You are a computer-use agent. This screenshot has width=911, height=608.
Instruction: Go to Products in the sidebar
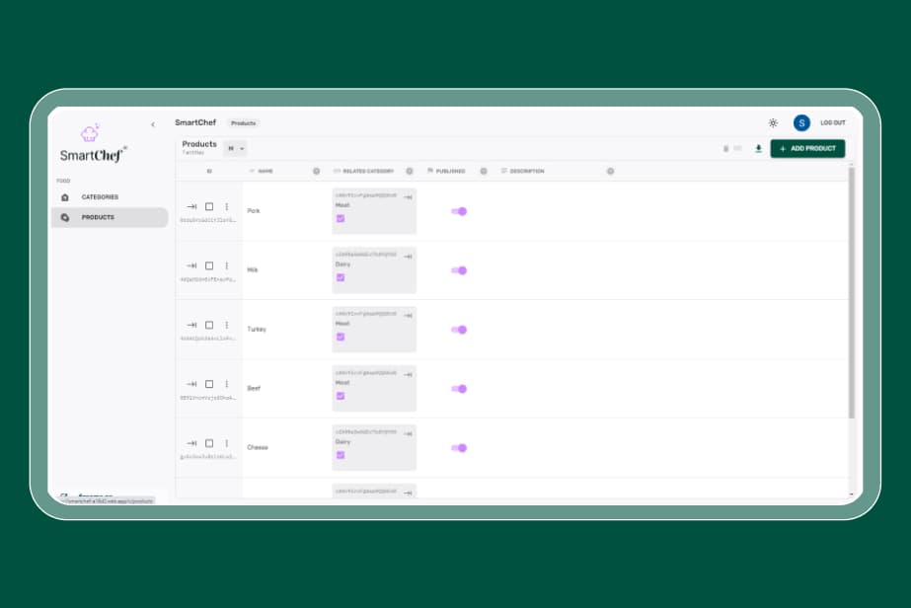pos(110,217)
